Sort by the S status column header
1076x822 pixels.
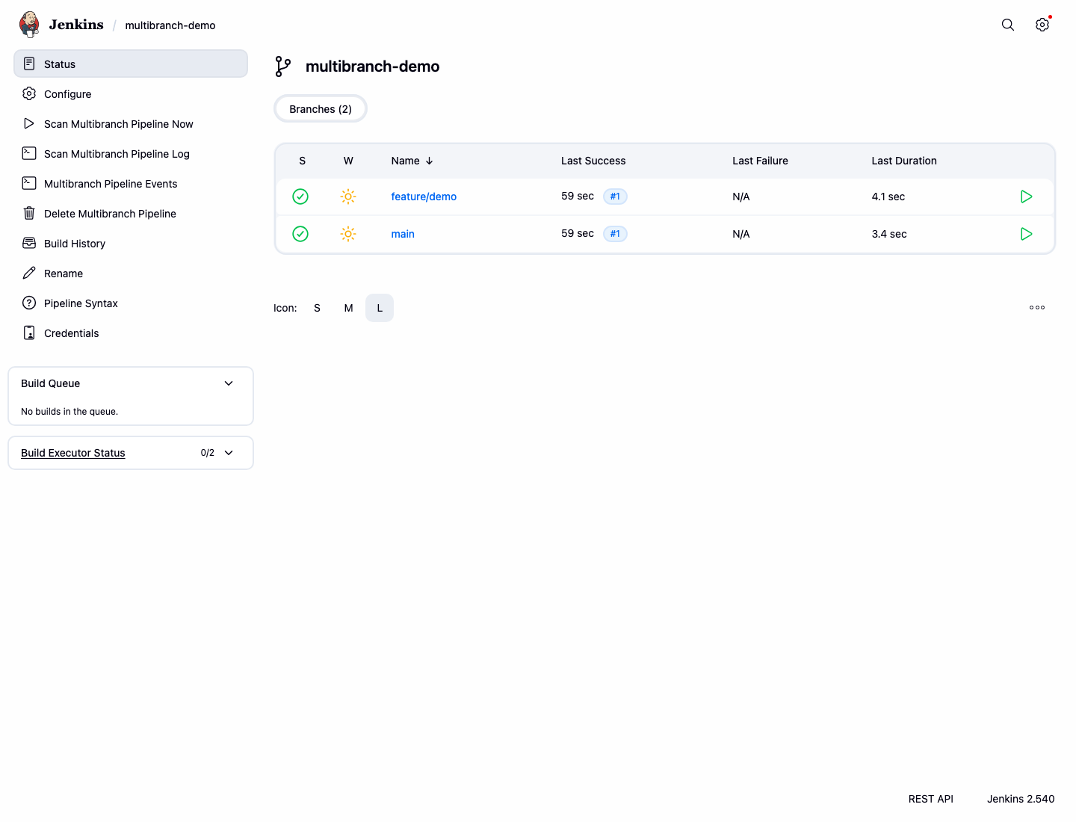tap(303, 161)
